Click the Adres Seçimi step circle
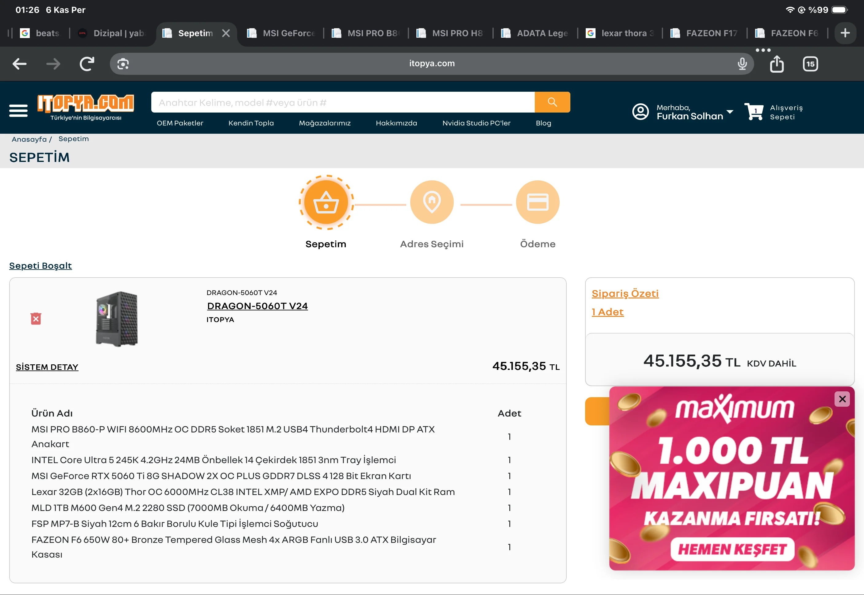 click(x=432, y=202)
